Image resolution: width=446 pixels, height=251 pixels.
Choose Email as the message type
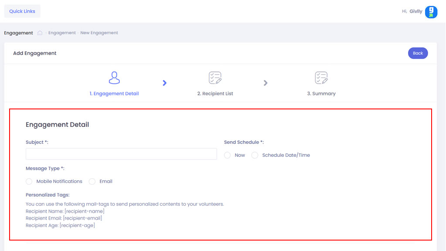coord(92,181)
